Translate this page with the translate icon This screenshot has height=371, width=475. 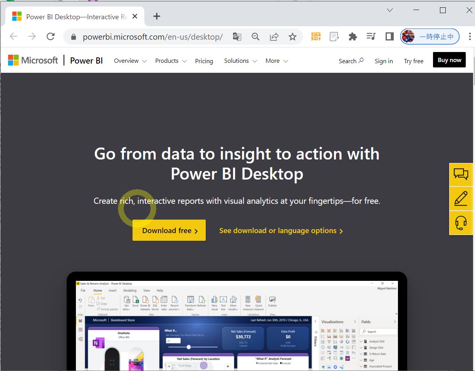click(237, 37)
